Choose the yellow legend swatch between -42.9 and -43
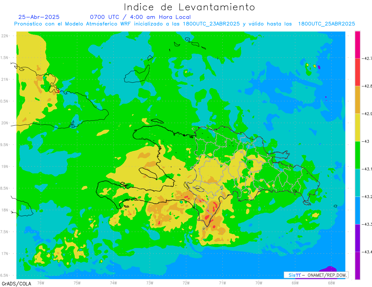 click(357, 127)
